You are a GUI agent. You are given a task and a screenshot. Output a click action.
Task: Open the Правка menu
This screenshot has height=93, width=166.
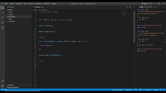[11, 4]
